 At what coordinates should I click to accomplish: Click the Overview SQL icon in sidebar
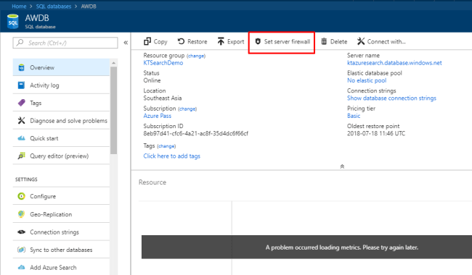coord(21,67)
